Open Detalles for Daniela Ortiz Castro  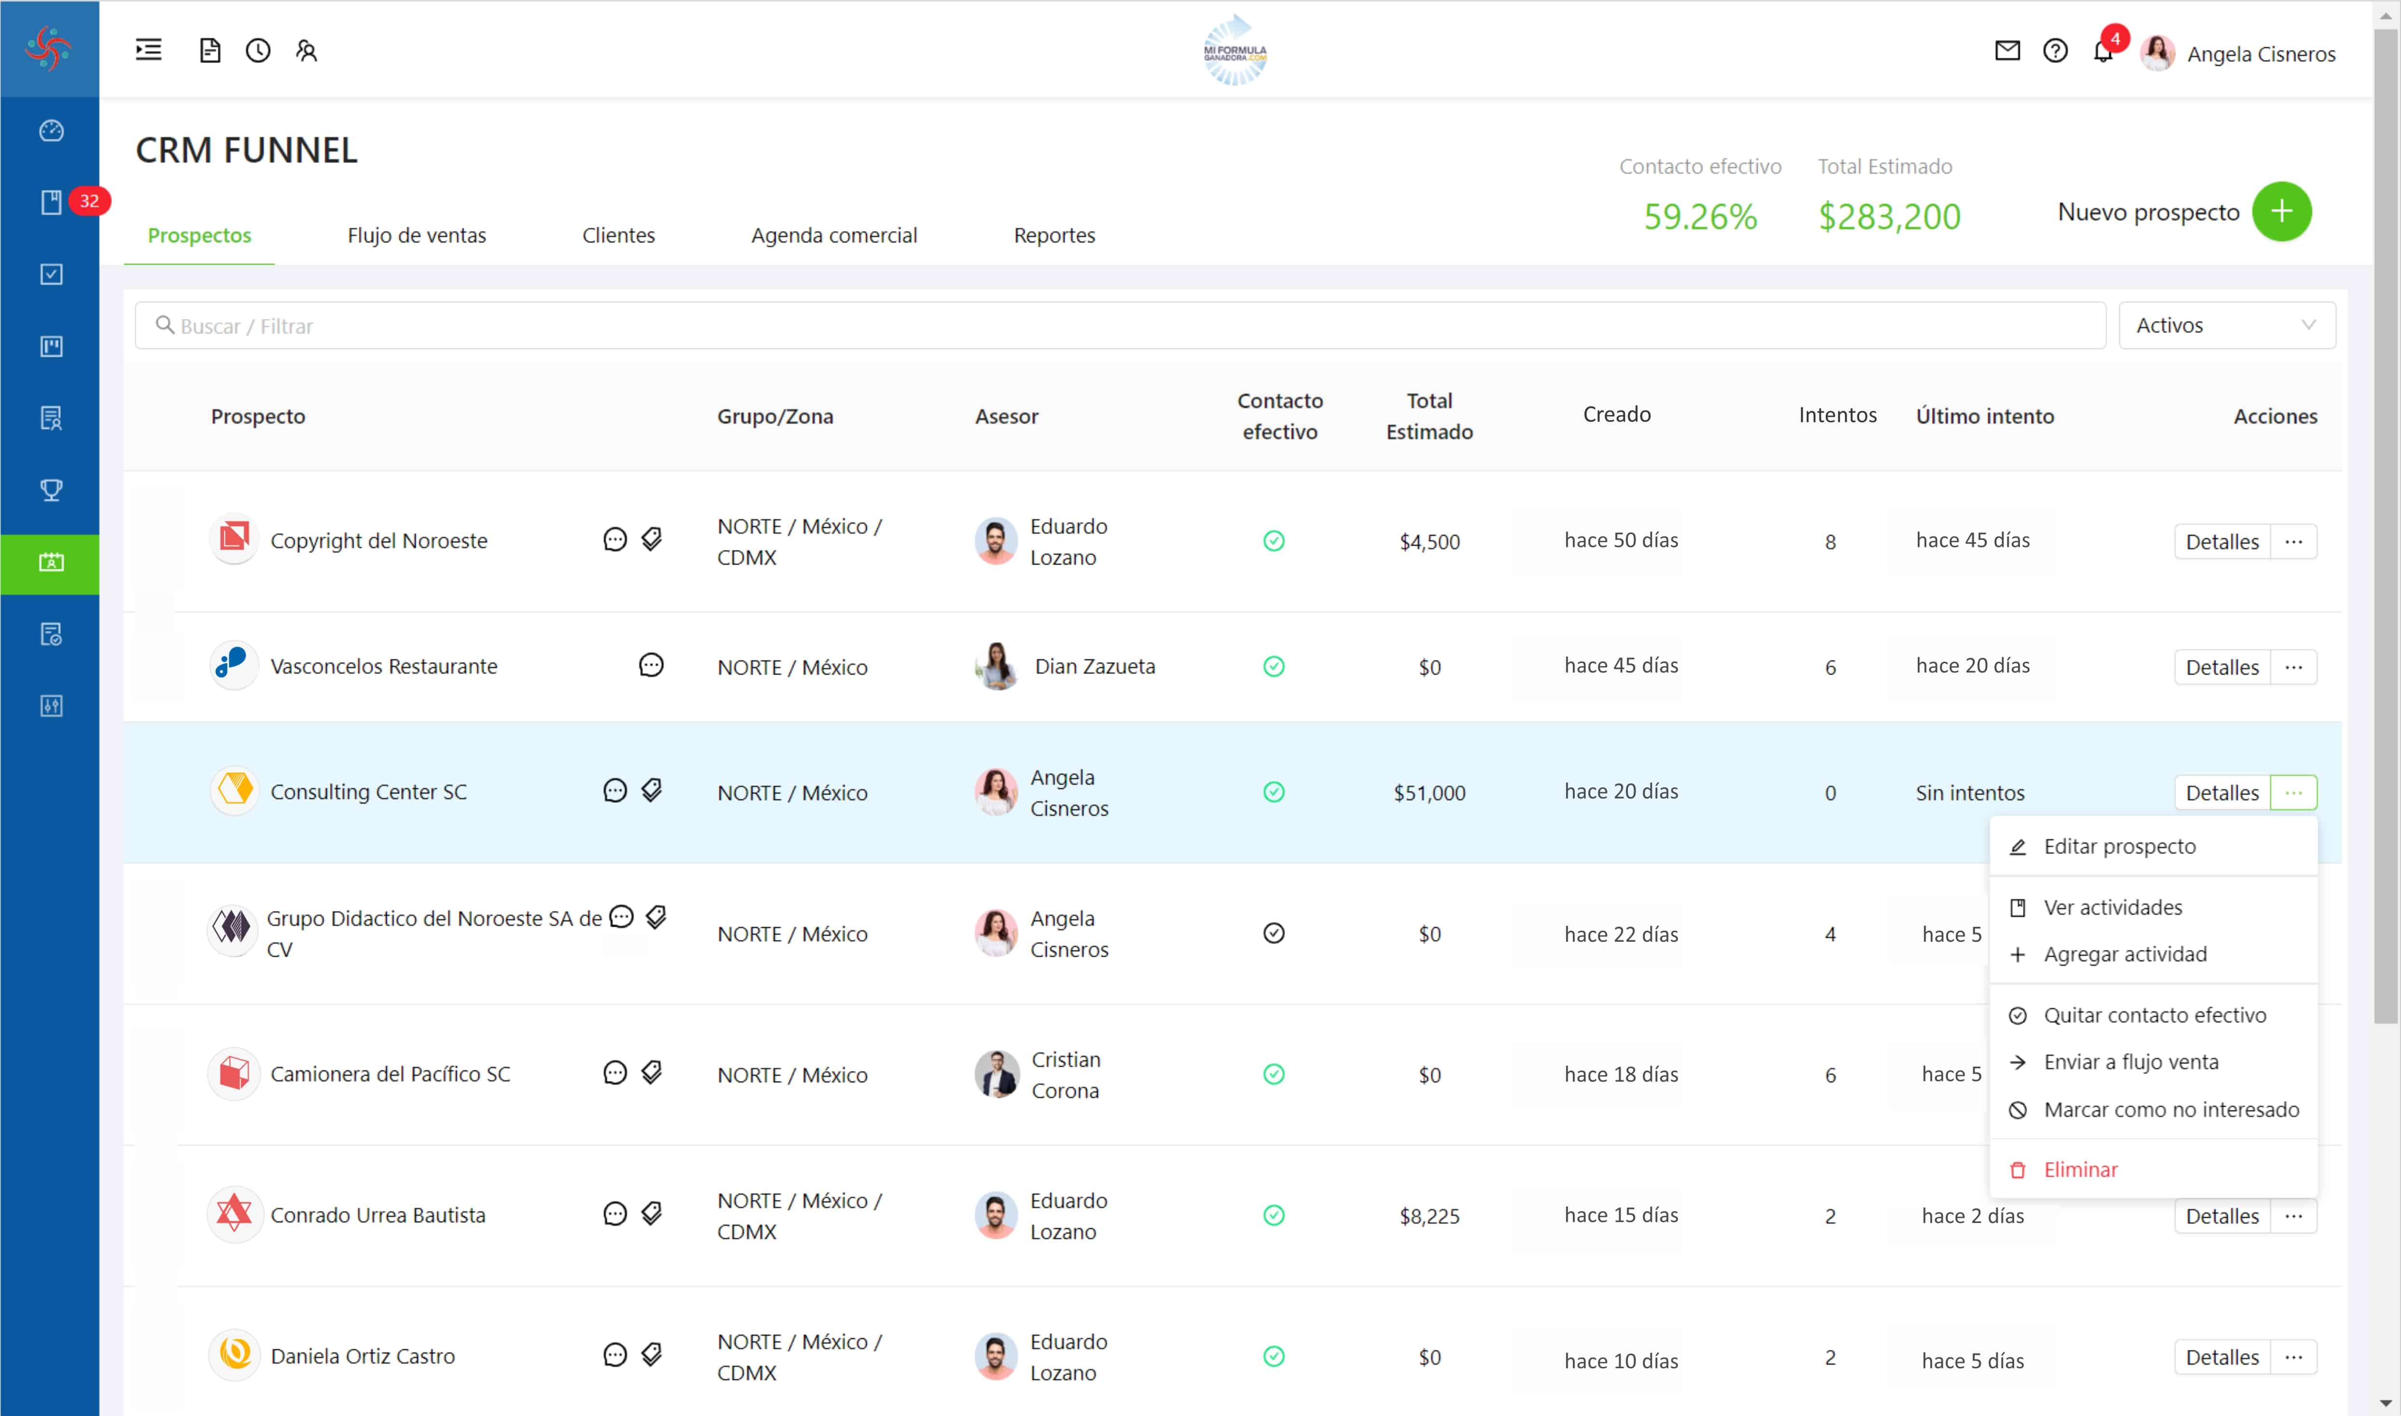2222,1358
